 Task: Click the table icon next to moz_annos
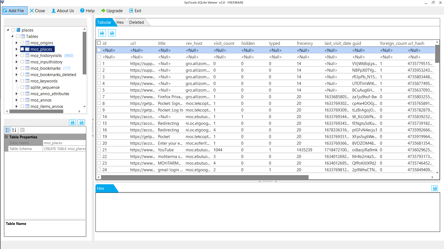(x=27, y=100)
